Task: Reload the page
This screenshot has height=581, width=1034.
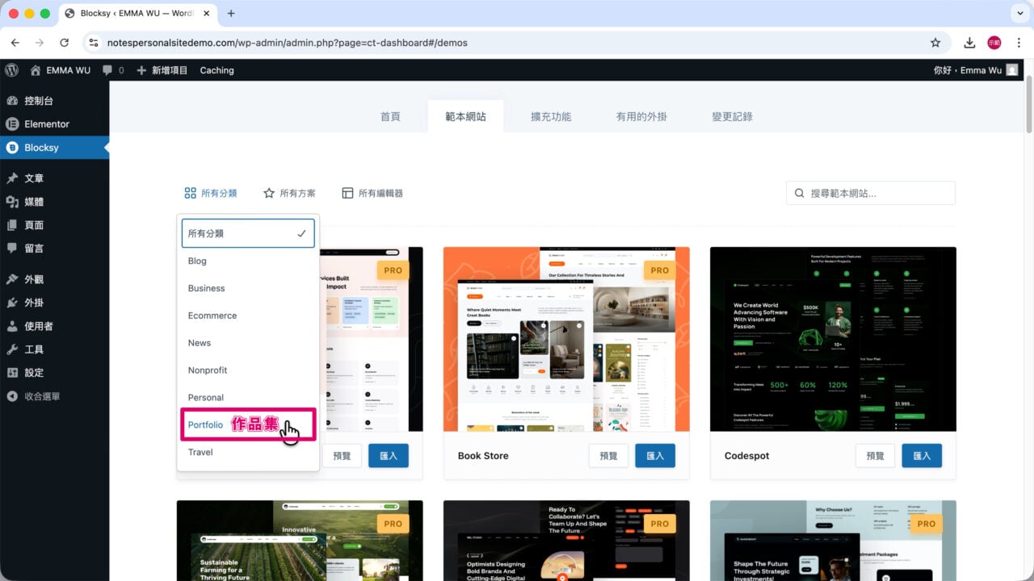Action: tap(65, 43)
